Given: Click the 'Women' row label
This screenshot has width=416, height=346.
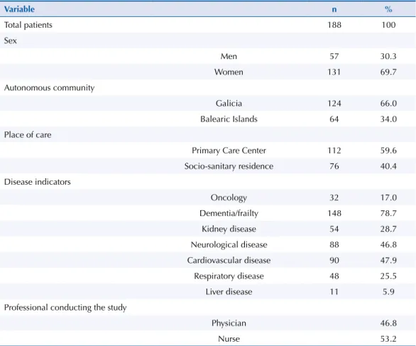Looking at the screenshot, I should pyautogui.click(x=229, y=72).
